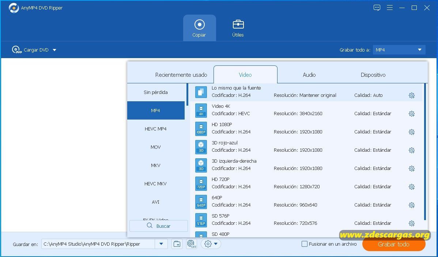Click the profile list vertical scrollbar
Viewport: 438px width, 257px height.
pyautogui.click(x=425, y=152)
